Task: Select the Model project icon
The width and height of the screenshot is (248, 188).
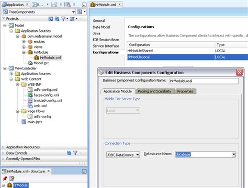Action: coord(11,26)
